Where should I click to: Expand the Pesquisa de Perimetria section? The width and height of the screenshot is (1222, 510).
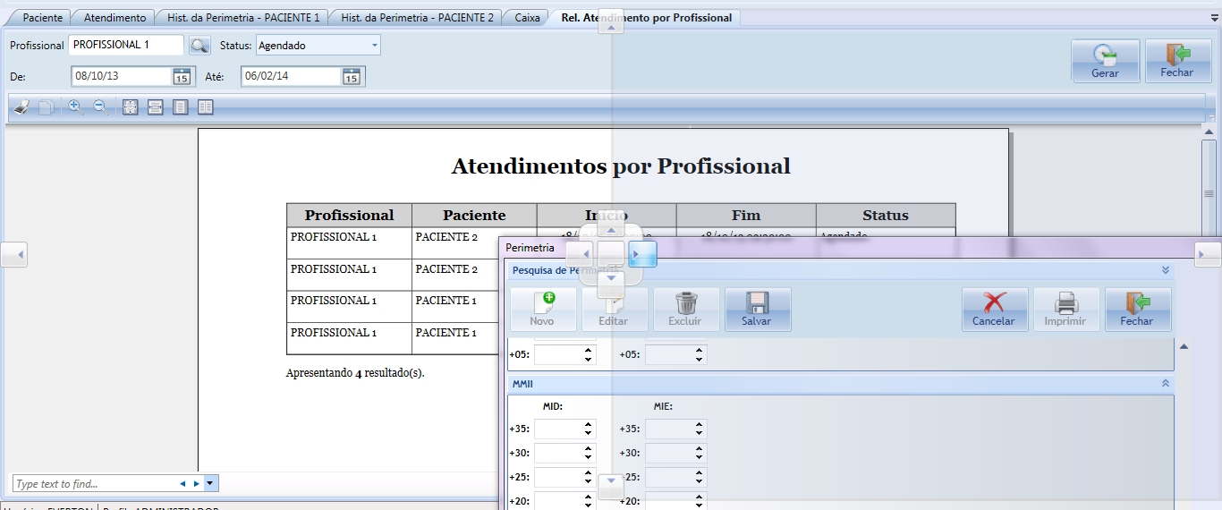(x=1166, y=269)
